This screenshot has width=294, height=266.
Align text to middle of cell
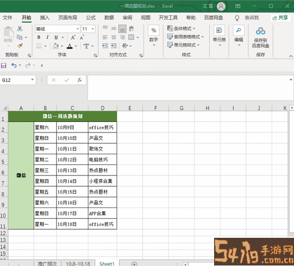point(113,29)
